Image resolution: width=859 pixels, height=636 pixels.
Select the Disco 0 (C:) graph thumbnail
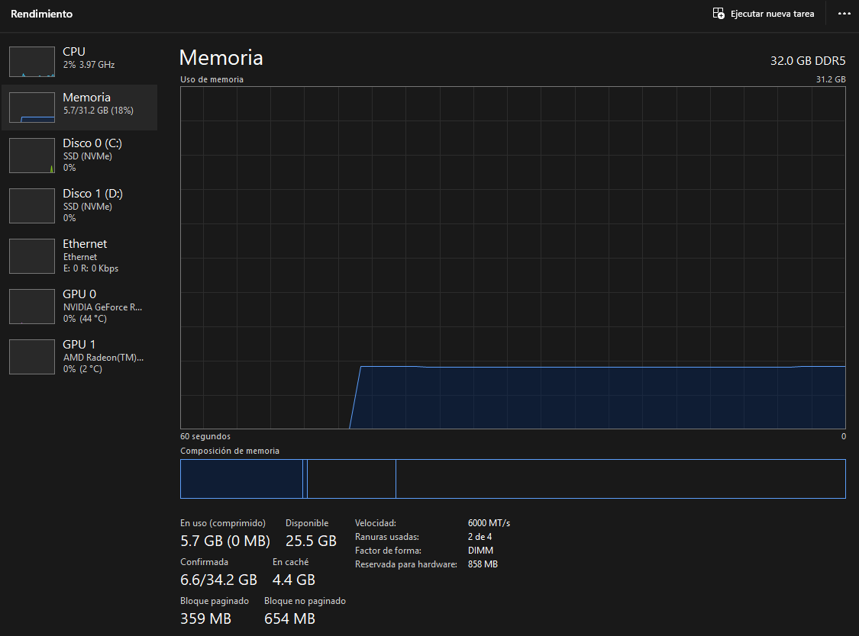(x=32, y=156)
